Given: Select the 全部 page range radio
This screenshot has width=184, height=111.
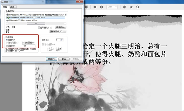Looking at the screenshot, I should 7,40.
